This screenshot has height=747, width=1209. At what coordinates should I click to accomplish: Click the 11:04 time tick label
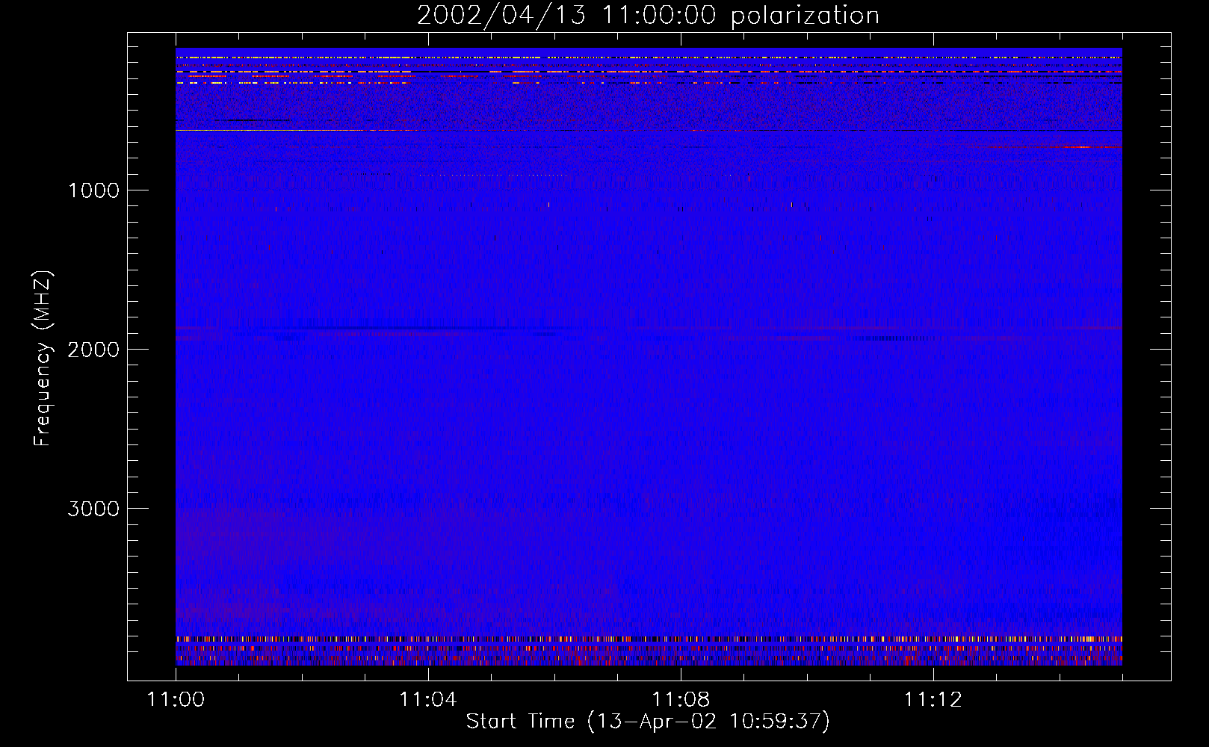[x=427, y=700]
